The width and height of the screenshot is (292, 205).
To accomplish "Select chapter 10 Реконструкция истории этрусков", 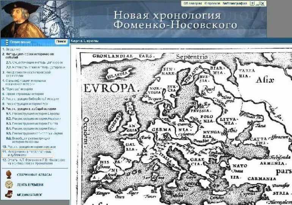I will click(29, 147).
